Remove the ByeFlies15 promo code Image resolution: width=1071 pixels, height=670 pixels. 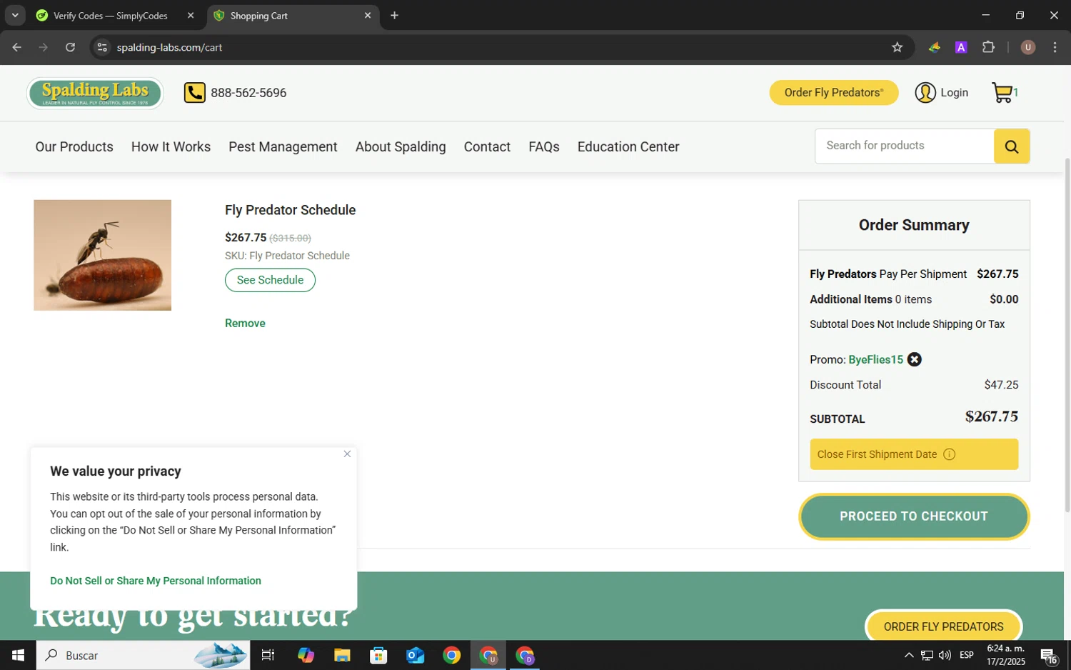point(914,360)
